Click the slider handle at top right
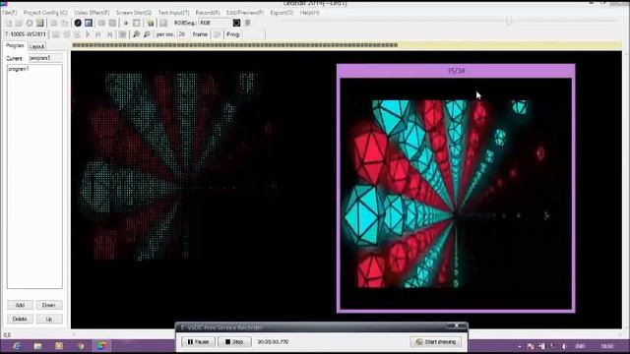The height and width of the screenshot is (354, 630). 509,20
